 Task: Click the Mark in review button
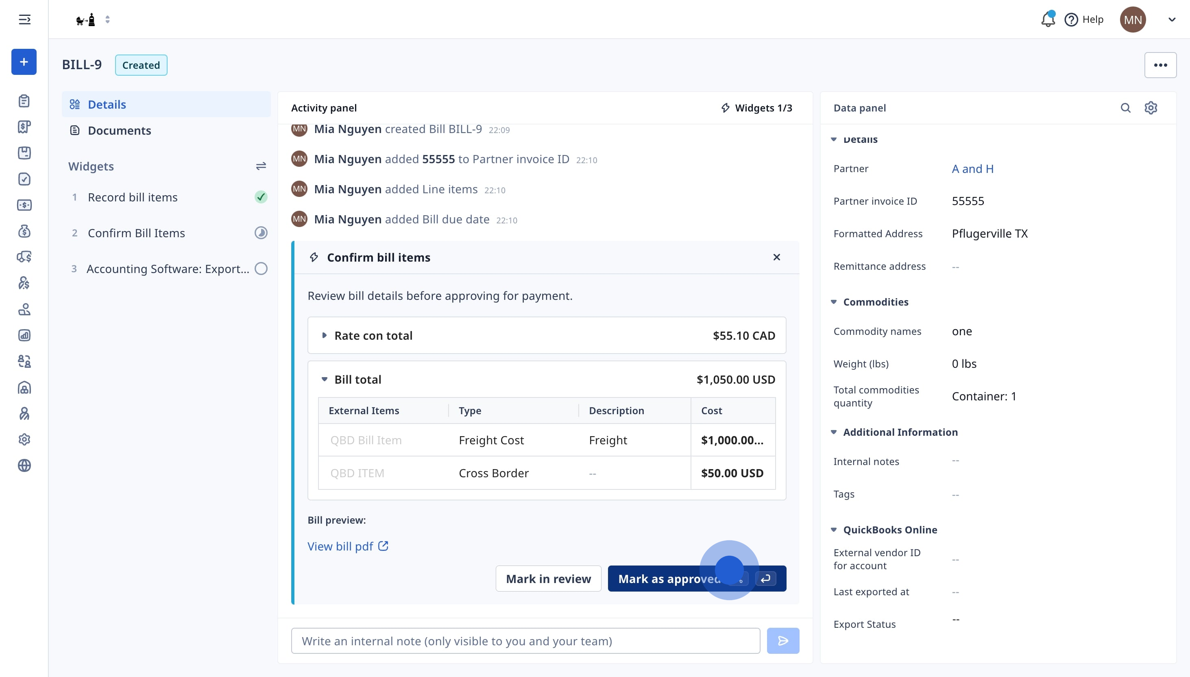coord(548,579)
